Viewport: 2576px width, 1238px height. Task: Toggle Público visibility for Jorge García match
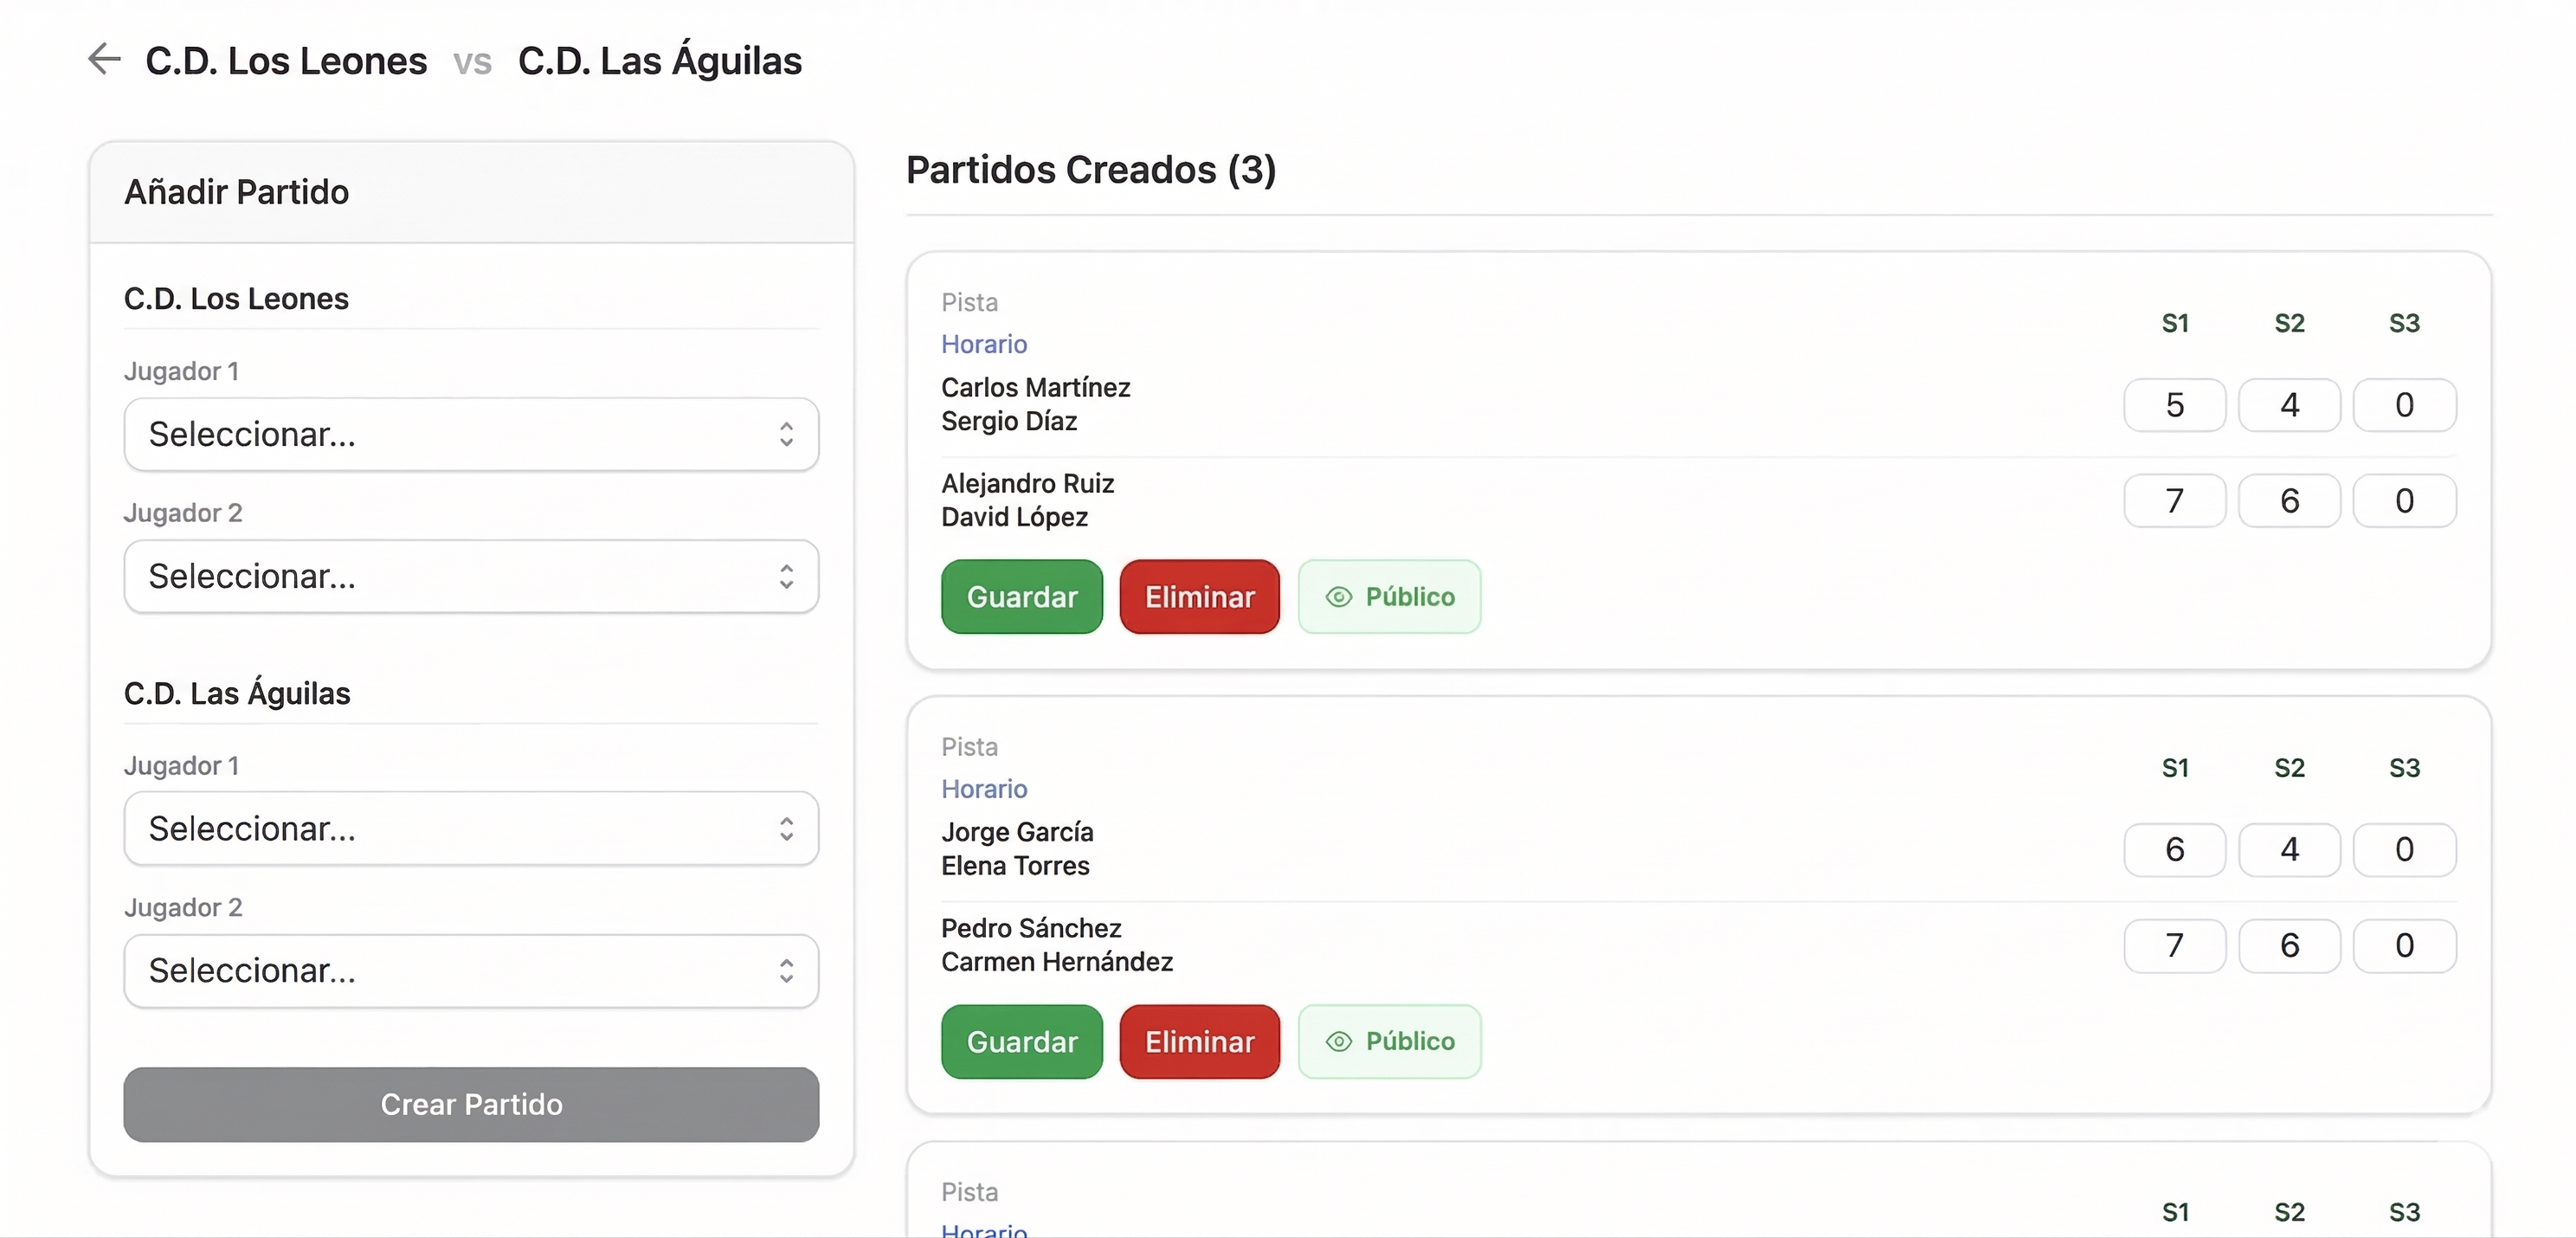pos(1389,1042)
